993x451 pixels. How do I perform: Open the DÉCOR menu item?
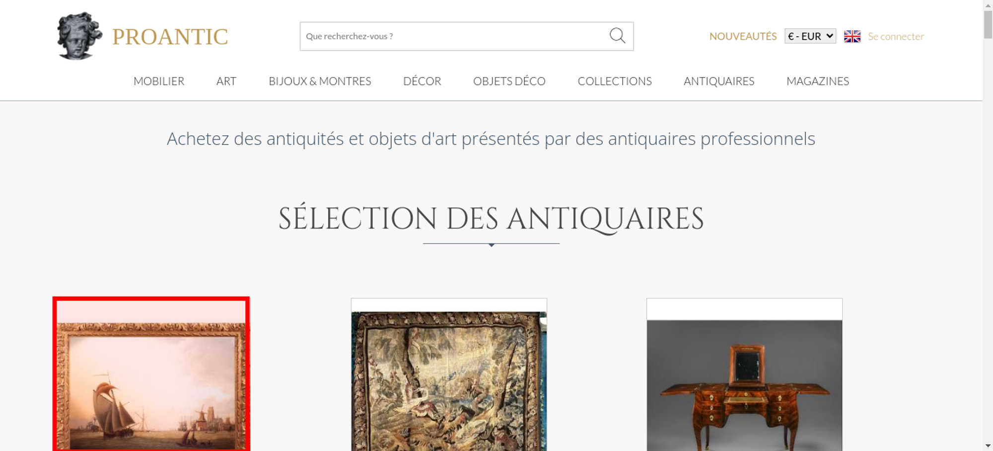(x=422, y=81)
